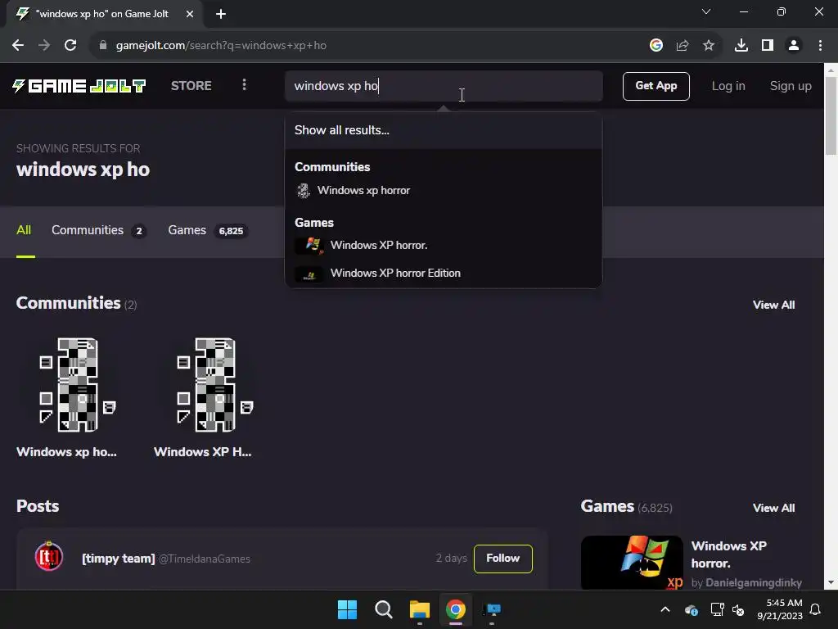This screenshot has height=629, width=838.
Task: Click View All for Games
Action: pos(773,508)
